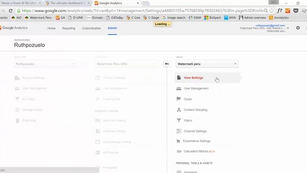Open view Filters link
The image size is (307, 173).
pyautogui.click(x=188, y=121)
